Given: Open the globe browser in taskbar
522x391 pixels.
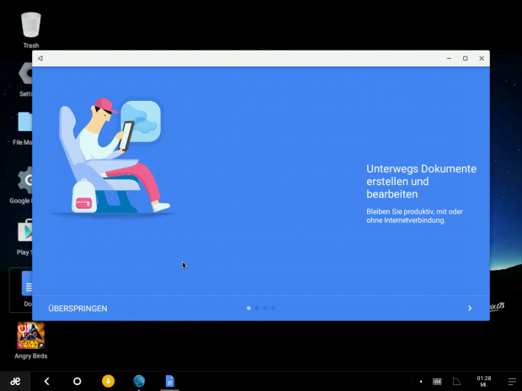Looking at the screenshot, I should point(139,381).
